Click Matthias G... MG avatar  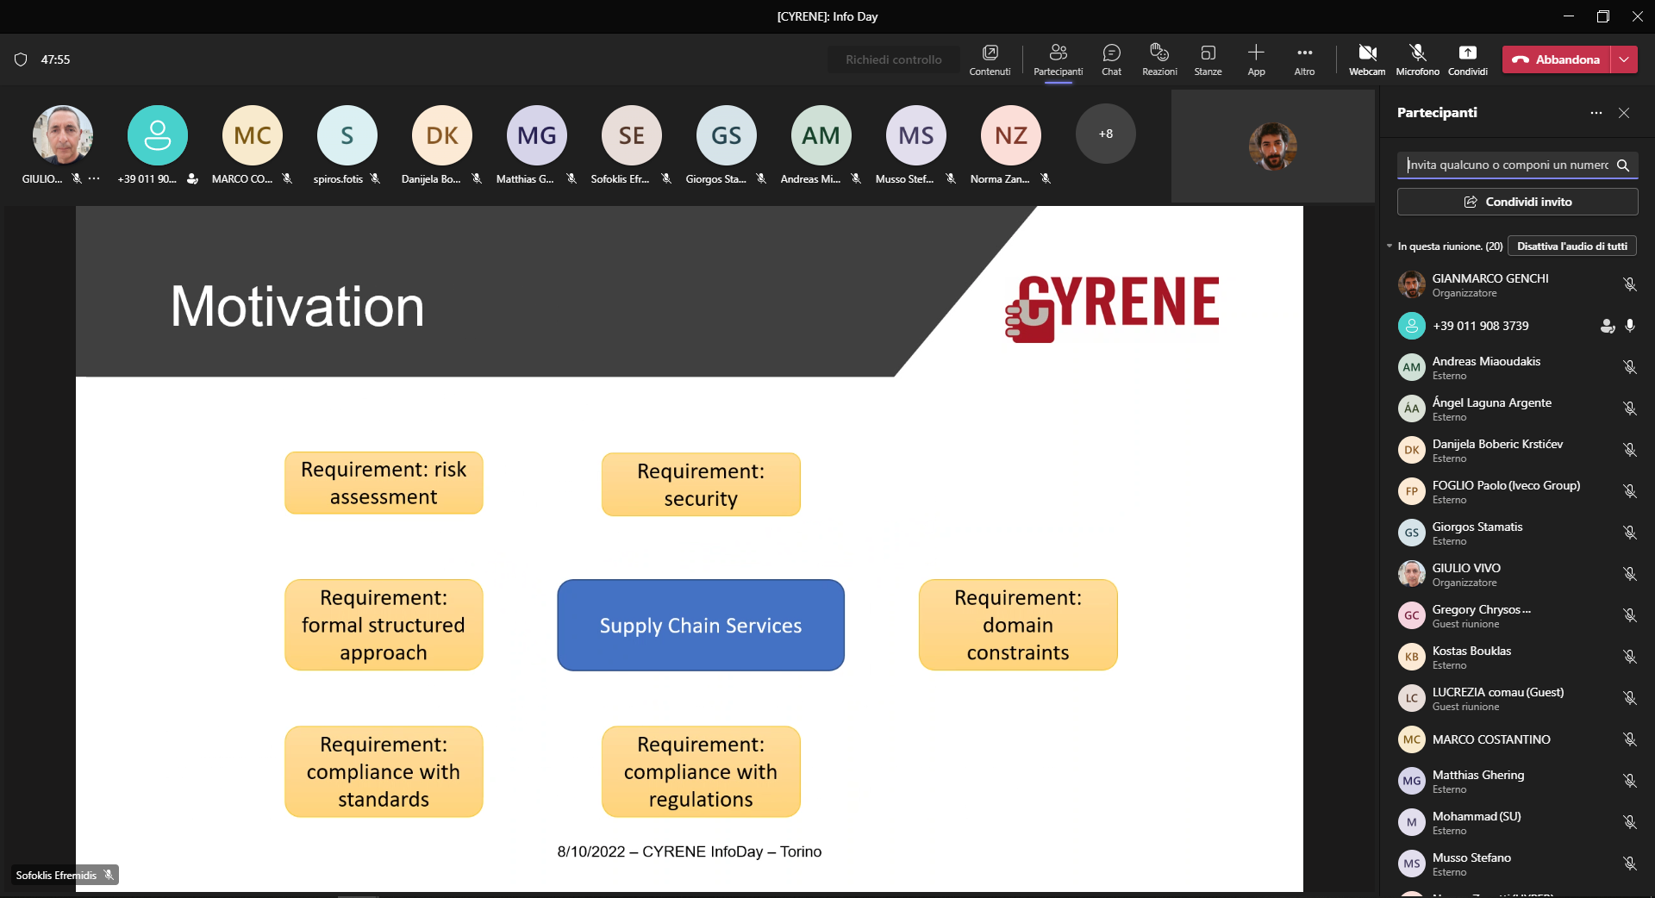(537, 134)
